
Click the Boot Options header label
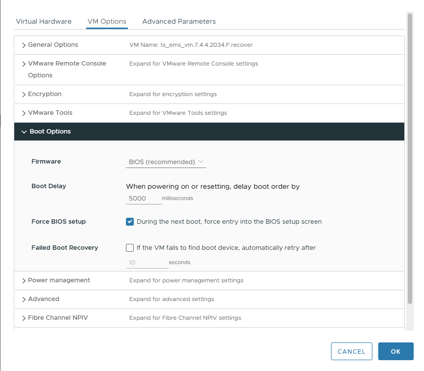tap(50, 132)
